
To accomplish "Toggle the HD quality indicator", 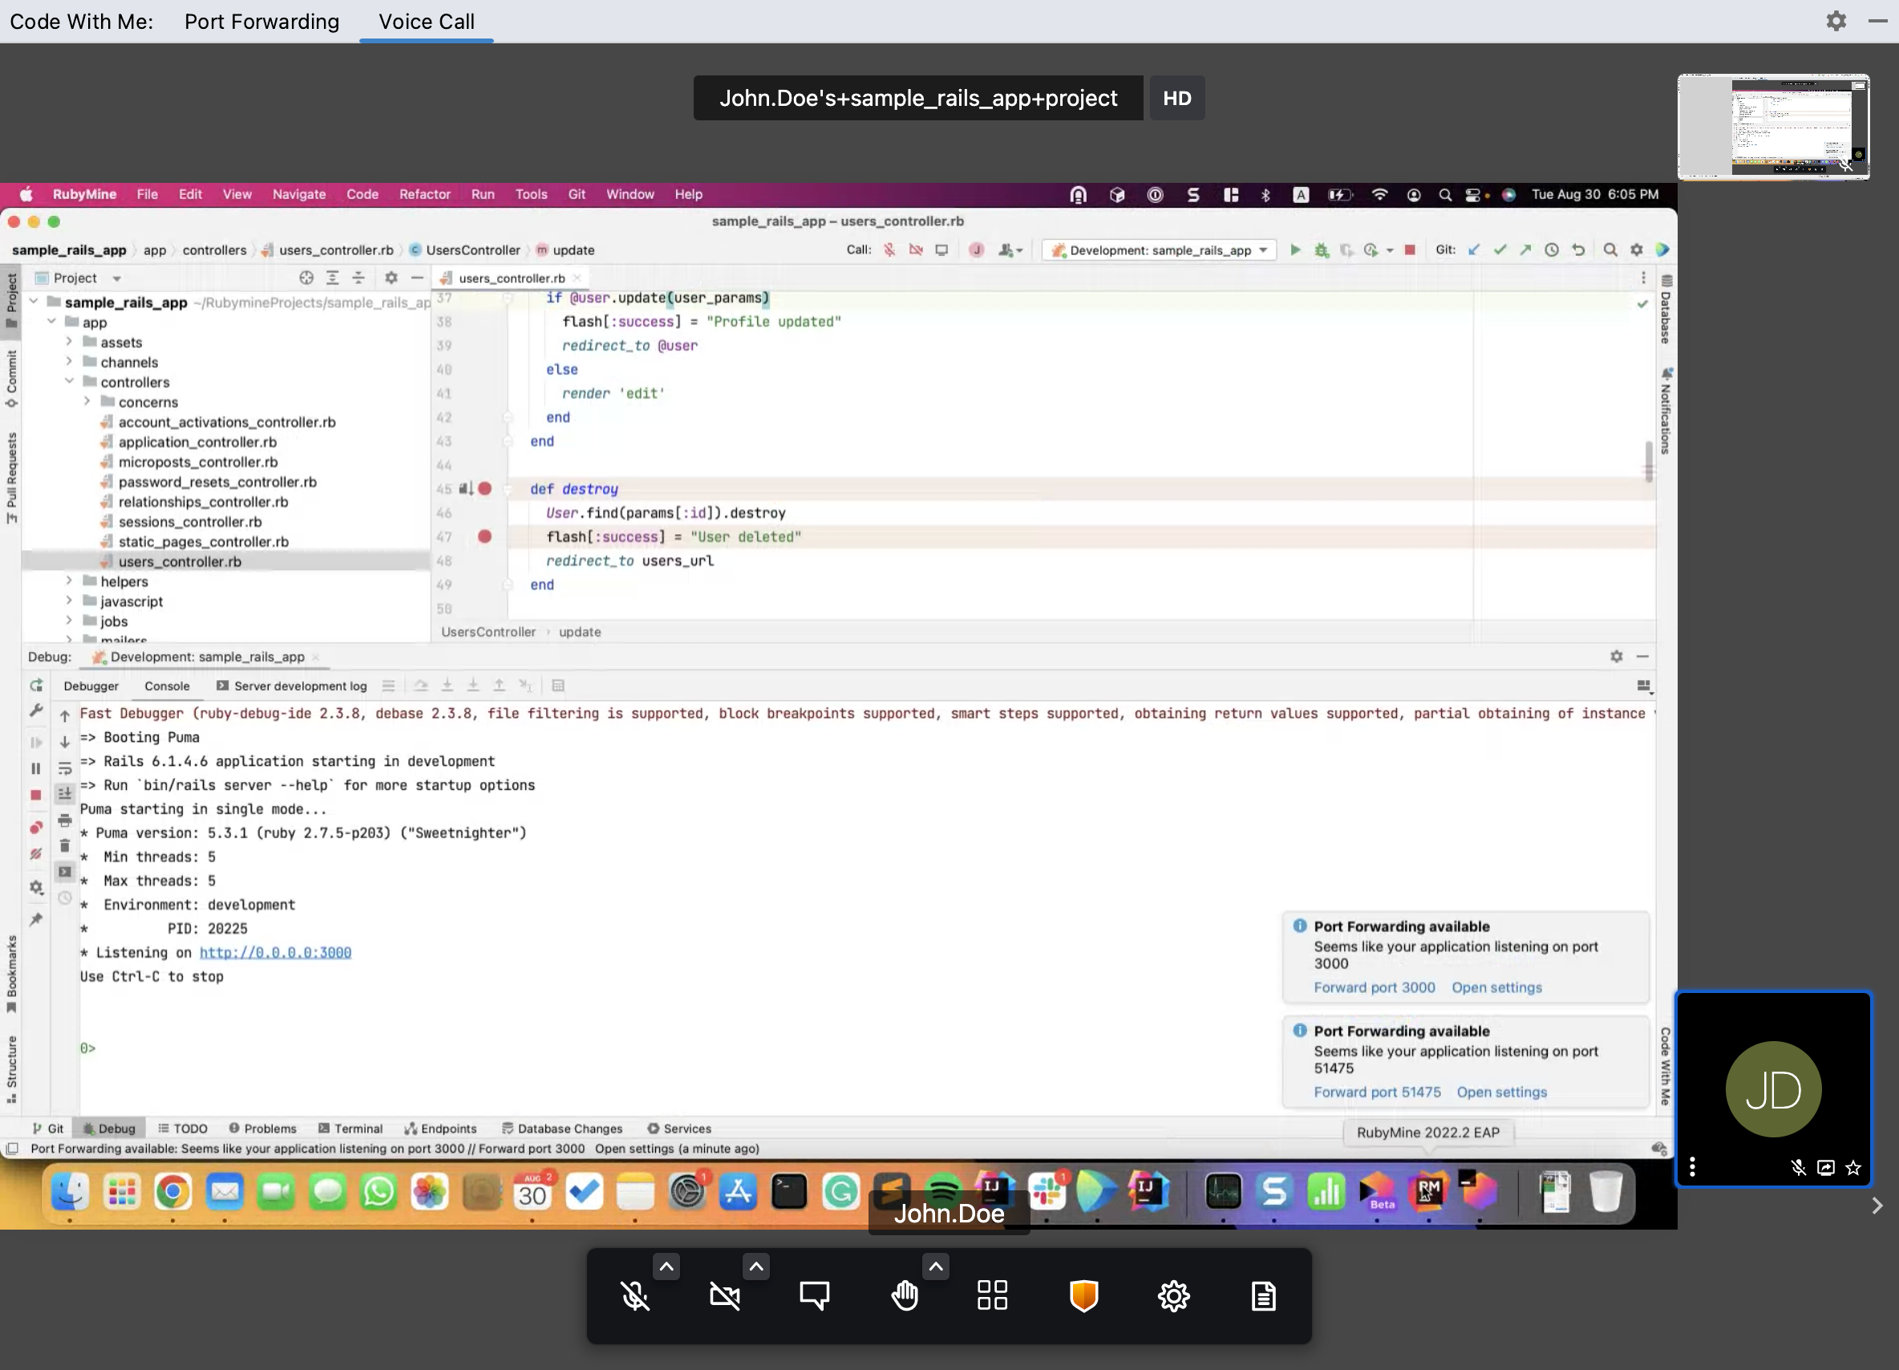I will click(x=1176, y=98).
